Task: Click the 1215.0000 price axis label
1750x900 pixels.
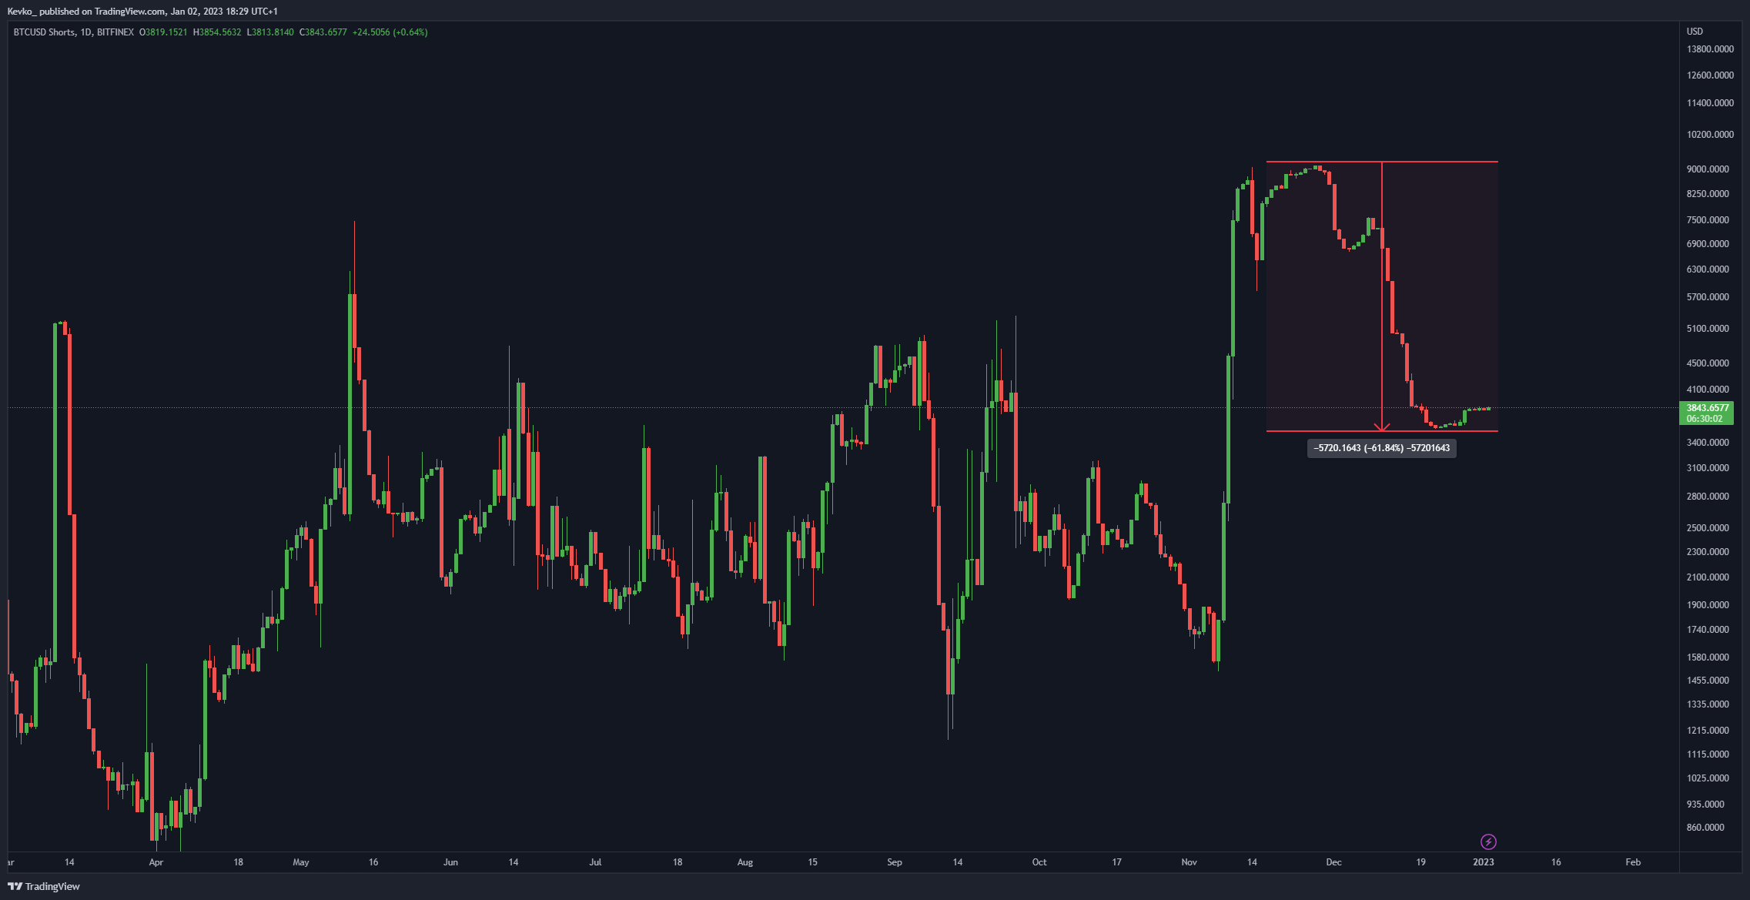Action: (x=1708, y=731)
